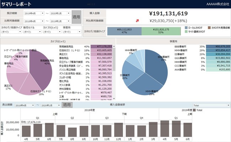The width and height of the screenshot is (231, 142).
Task: Click the 3月 bar in trend chart
Action: coord(153,129)
